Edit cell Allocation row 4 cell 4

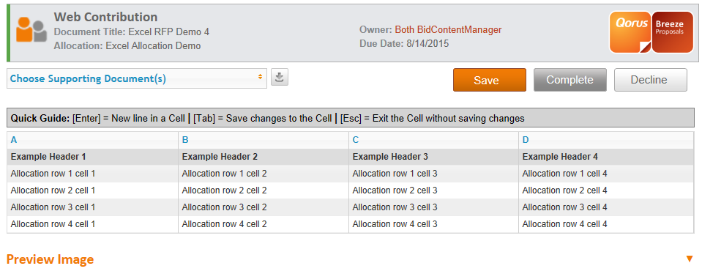[606, 224]
